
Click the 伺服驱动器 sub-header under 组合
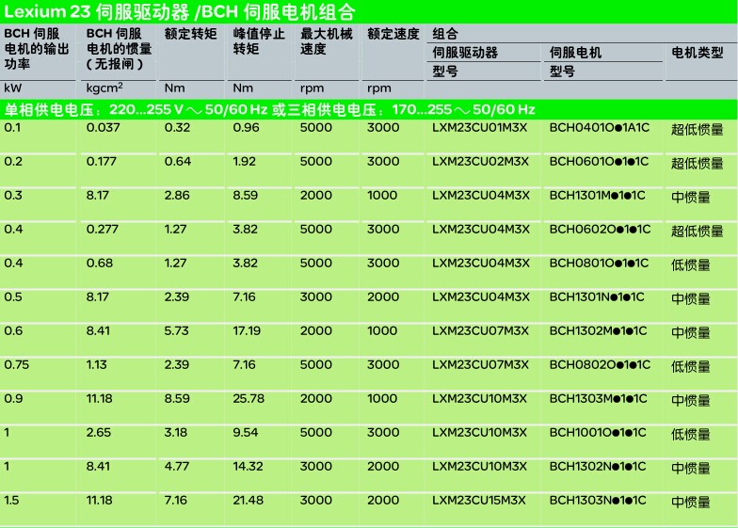tap(465, 53)
